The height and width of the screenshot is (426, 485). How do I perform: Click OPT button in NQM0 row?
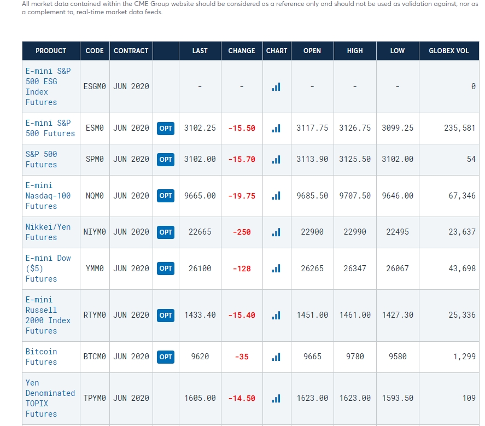click(x=166, y=196)
